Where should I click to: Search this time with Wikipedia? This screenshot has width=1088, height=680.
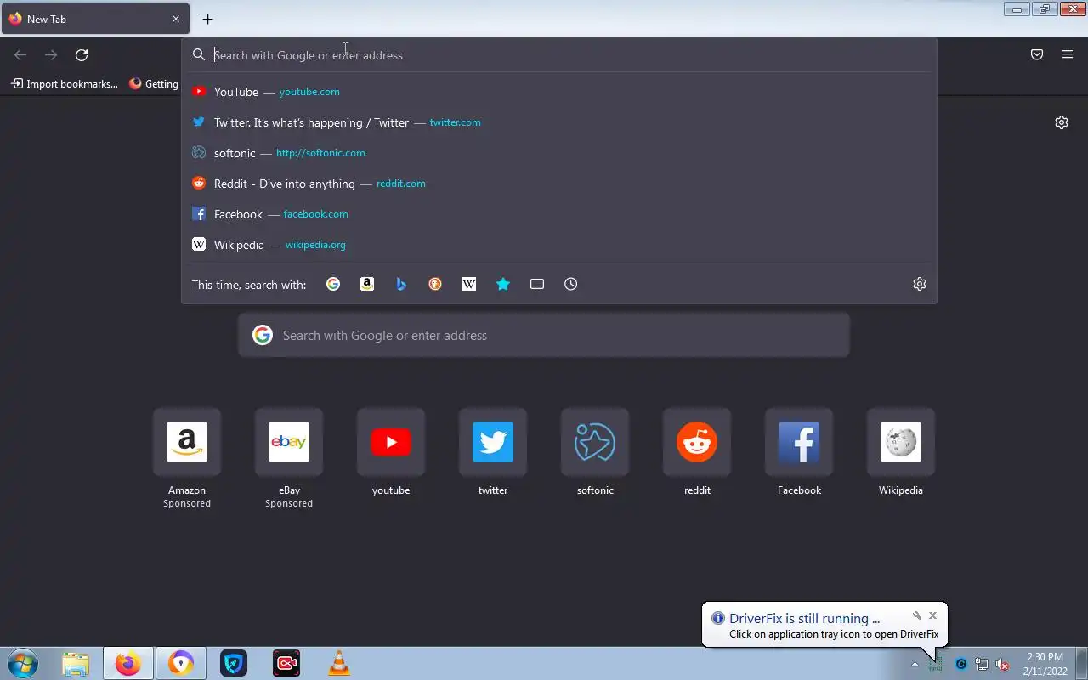coord(469,285)
